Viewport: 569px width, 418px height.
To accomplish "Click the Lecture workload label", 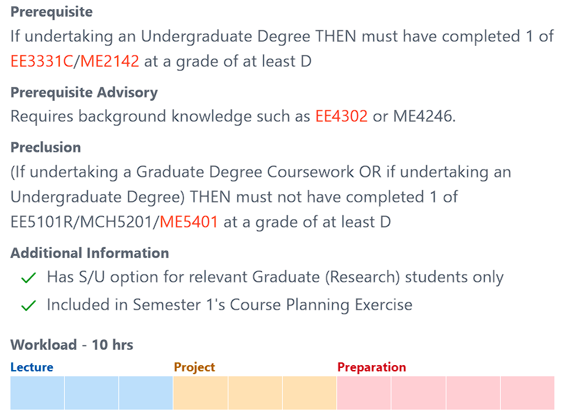I will (x=32, y=367).
